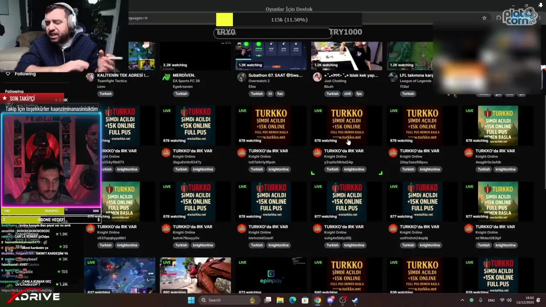Open Just Chatting category link under Blush
546x307 pixels.
(335, 81)
